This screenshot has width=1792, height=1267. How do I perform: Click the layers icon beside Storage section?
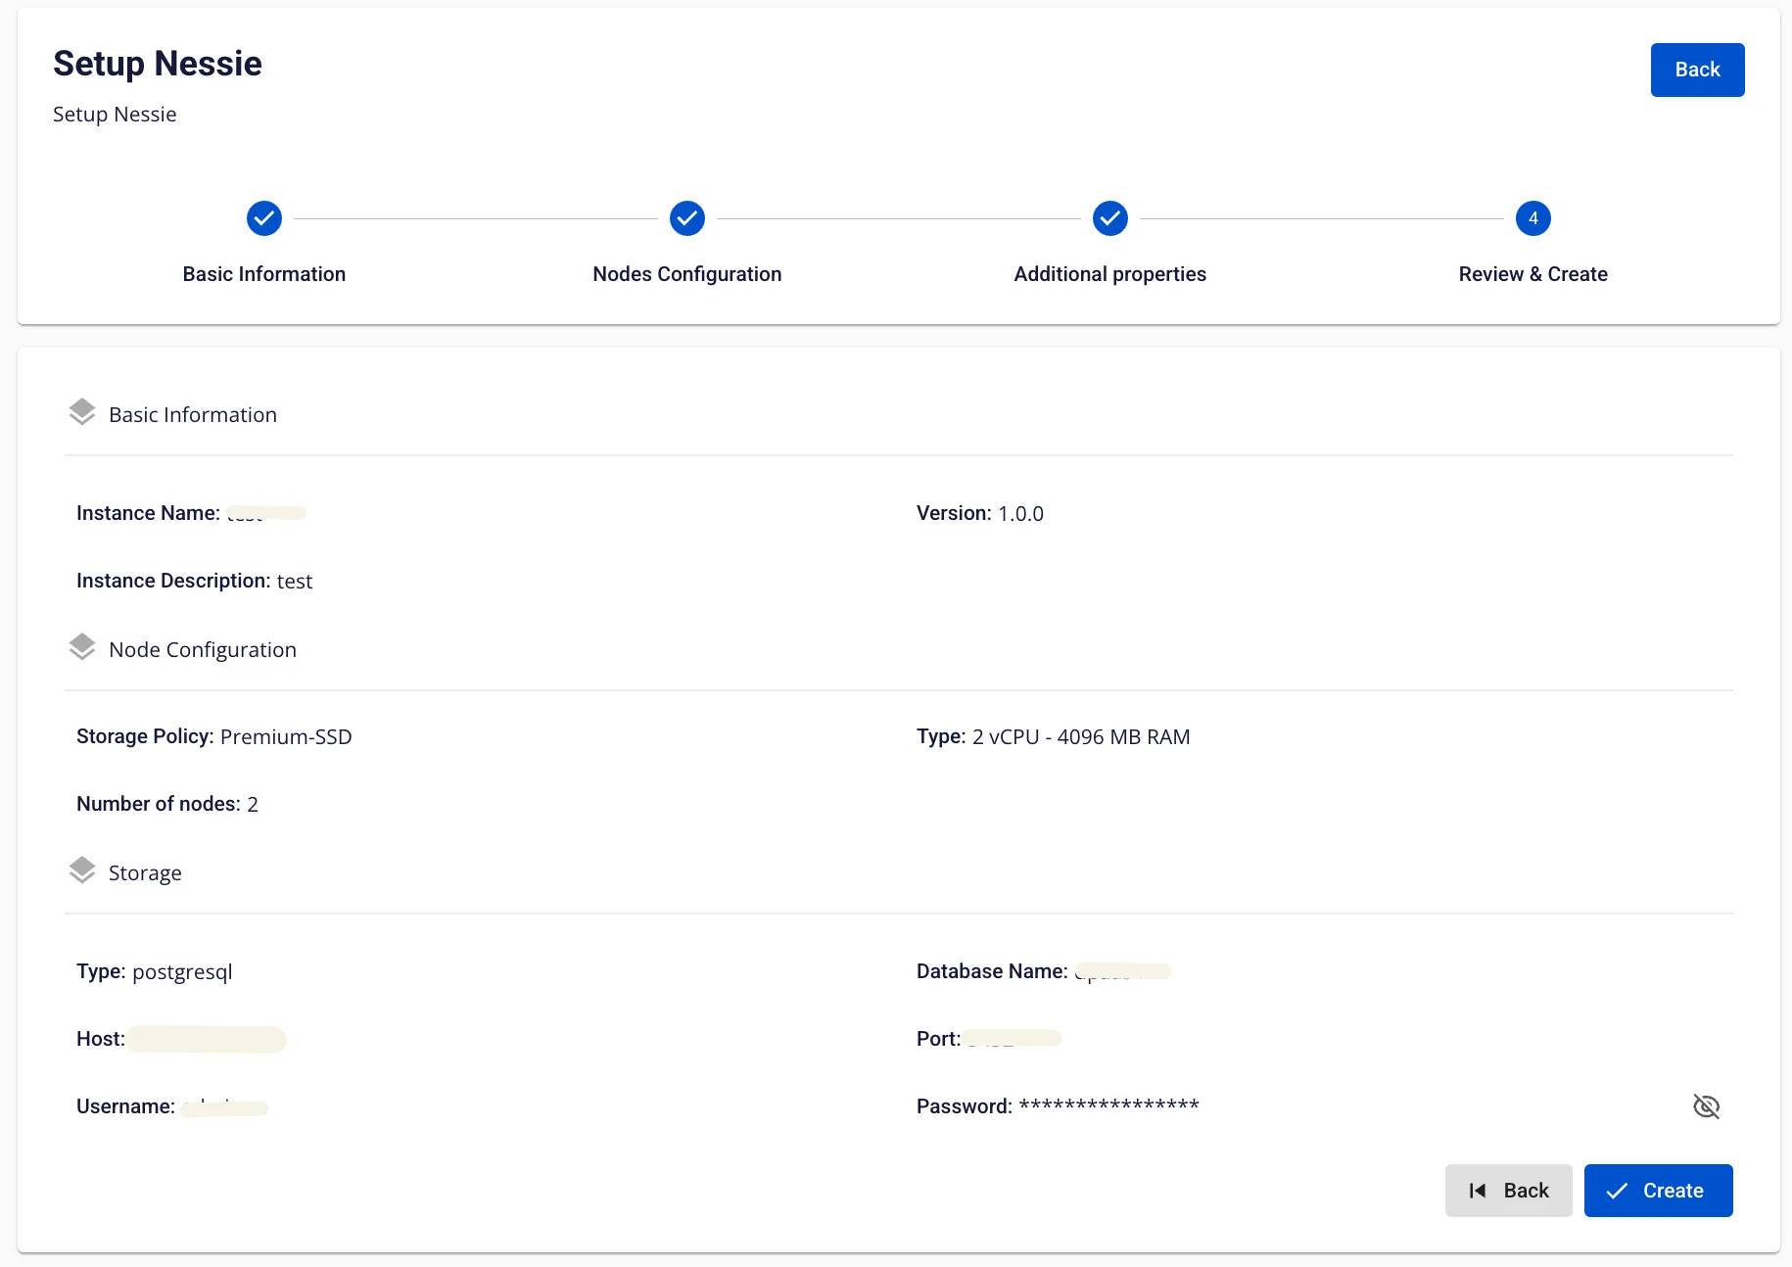[x=82, y=870]
